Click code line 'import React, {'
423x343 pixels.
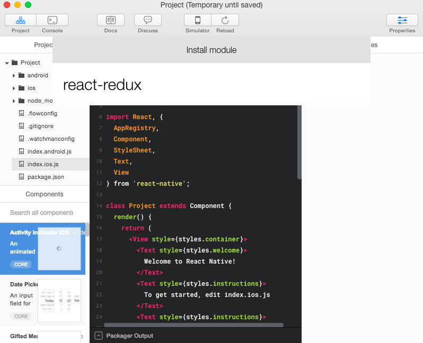coord(135,117)
